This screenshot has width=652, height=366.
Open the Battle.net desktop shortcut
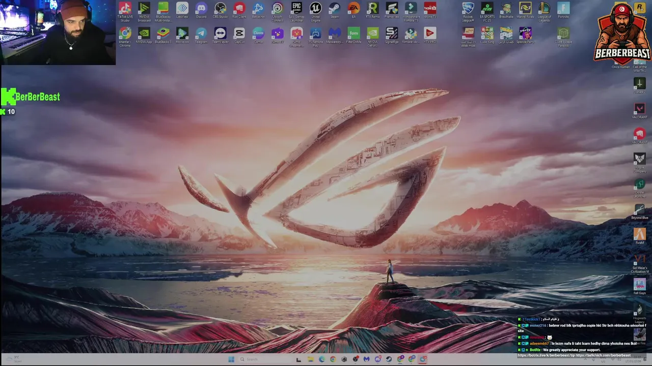(x=258, y=10)
